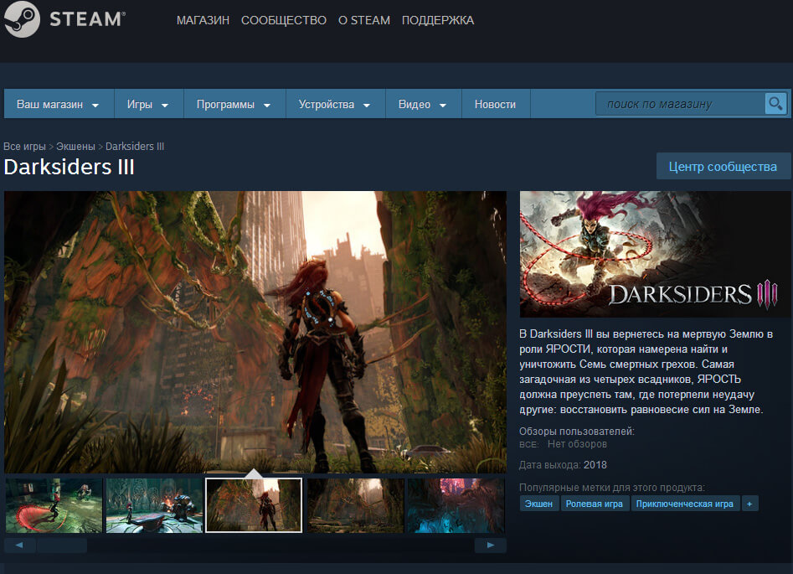Select the Экшен tag

[538, 504]
